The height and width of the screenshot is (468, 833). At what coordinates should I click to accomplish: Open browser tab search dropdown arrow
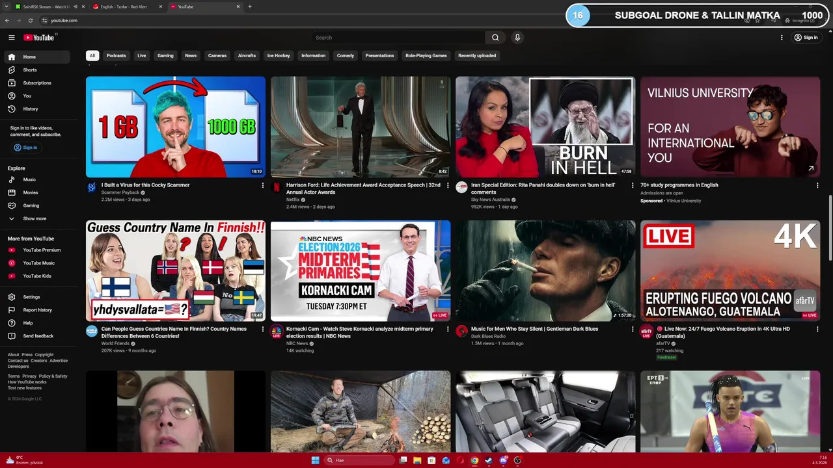point(7,6)
